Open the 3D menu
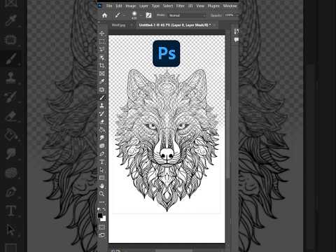336x252 pixels. pyautogui.click(x=190, y=6)
